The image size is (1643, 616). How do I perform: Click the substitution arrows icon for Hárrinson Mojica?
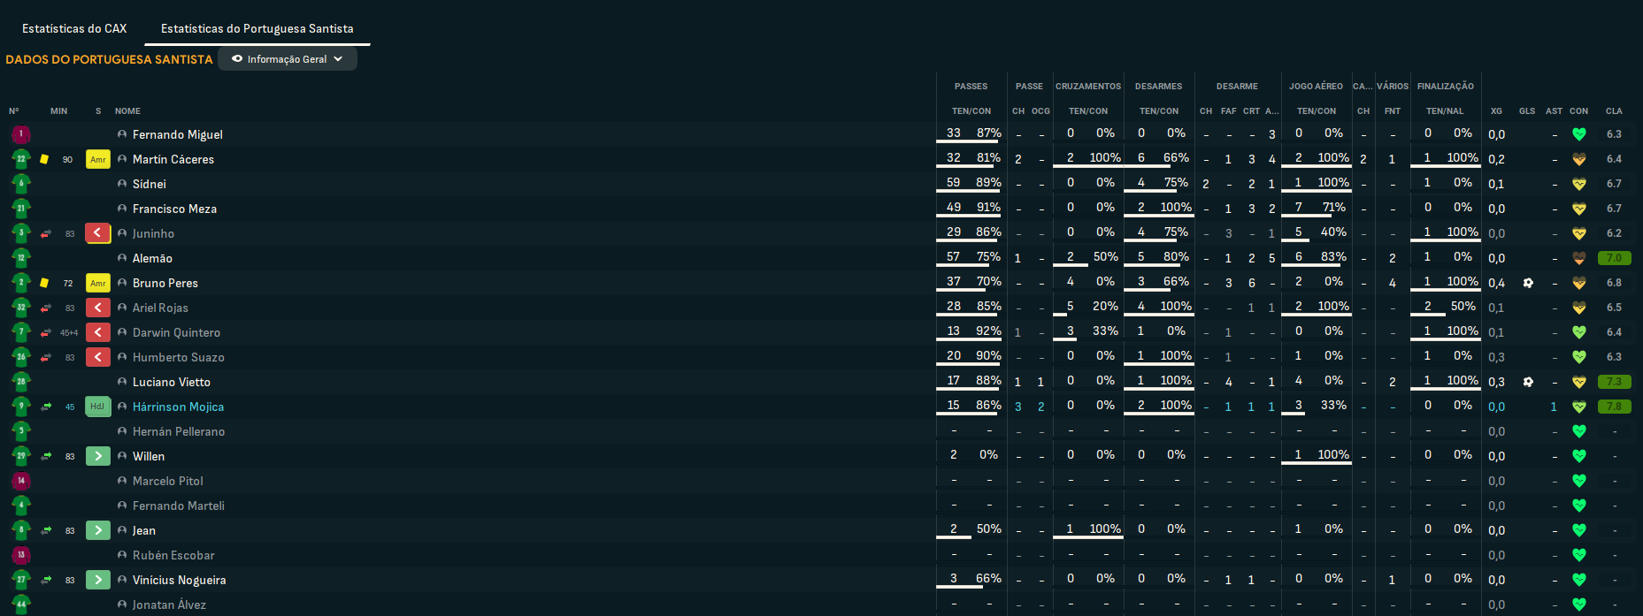coord(46,407)
